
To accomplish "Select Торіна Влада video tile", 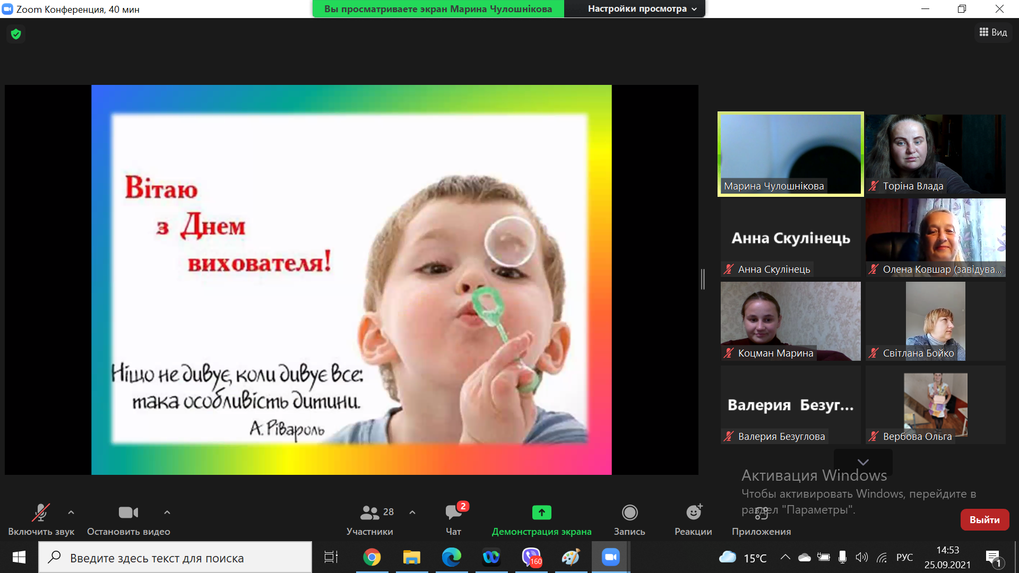I will 935,154.
